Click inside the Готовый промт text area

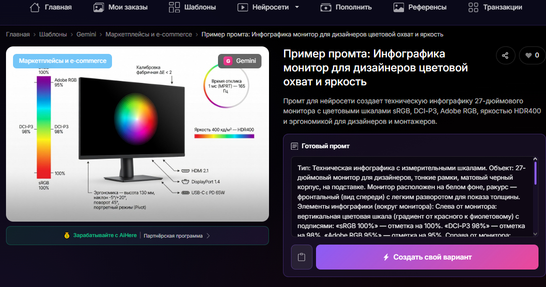coord(412,197)
